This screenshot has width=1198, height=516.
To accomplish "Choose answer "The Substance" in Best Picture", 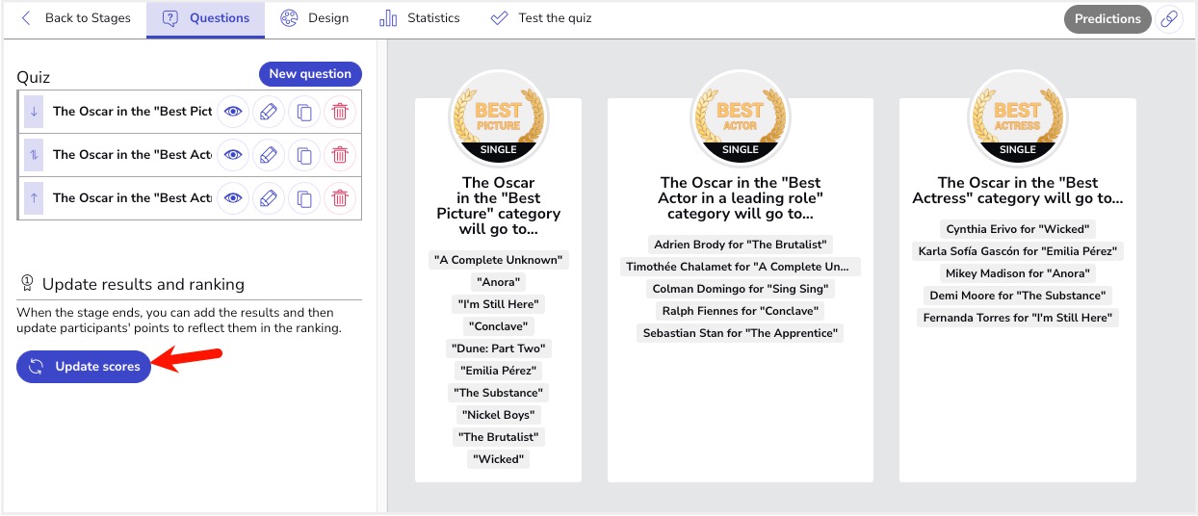I will coord(498,393).
